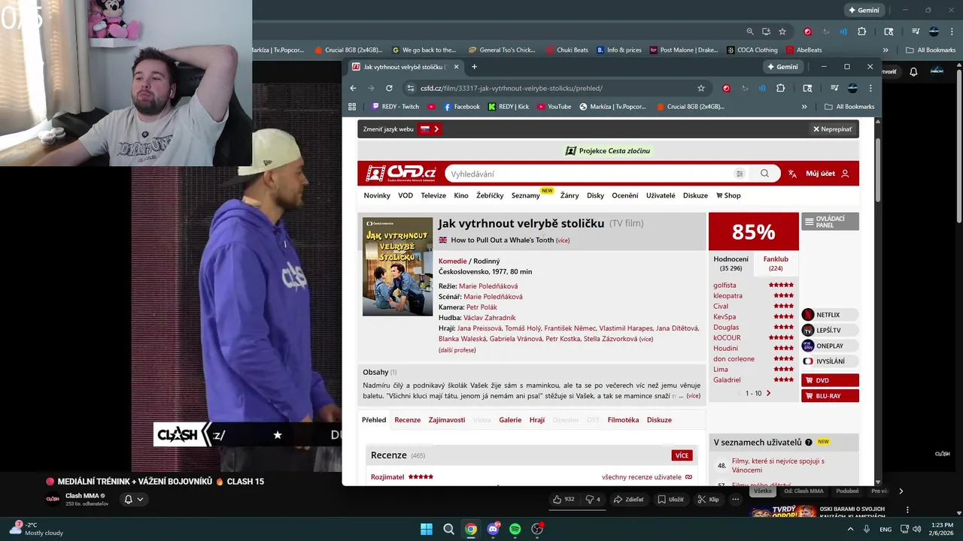Go back in the front browser window

pos(353,88)
